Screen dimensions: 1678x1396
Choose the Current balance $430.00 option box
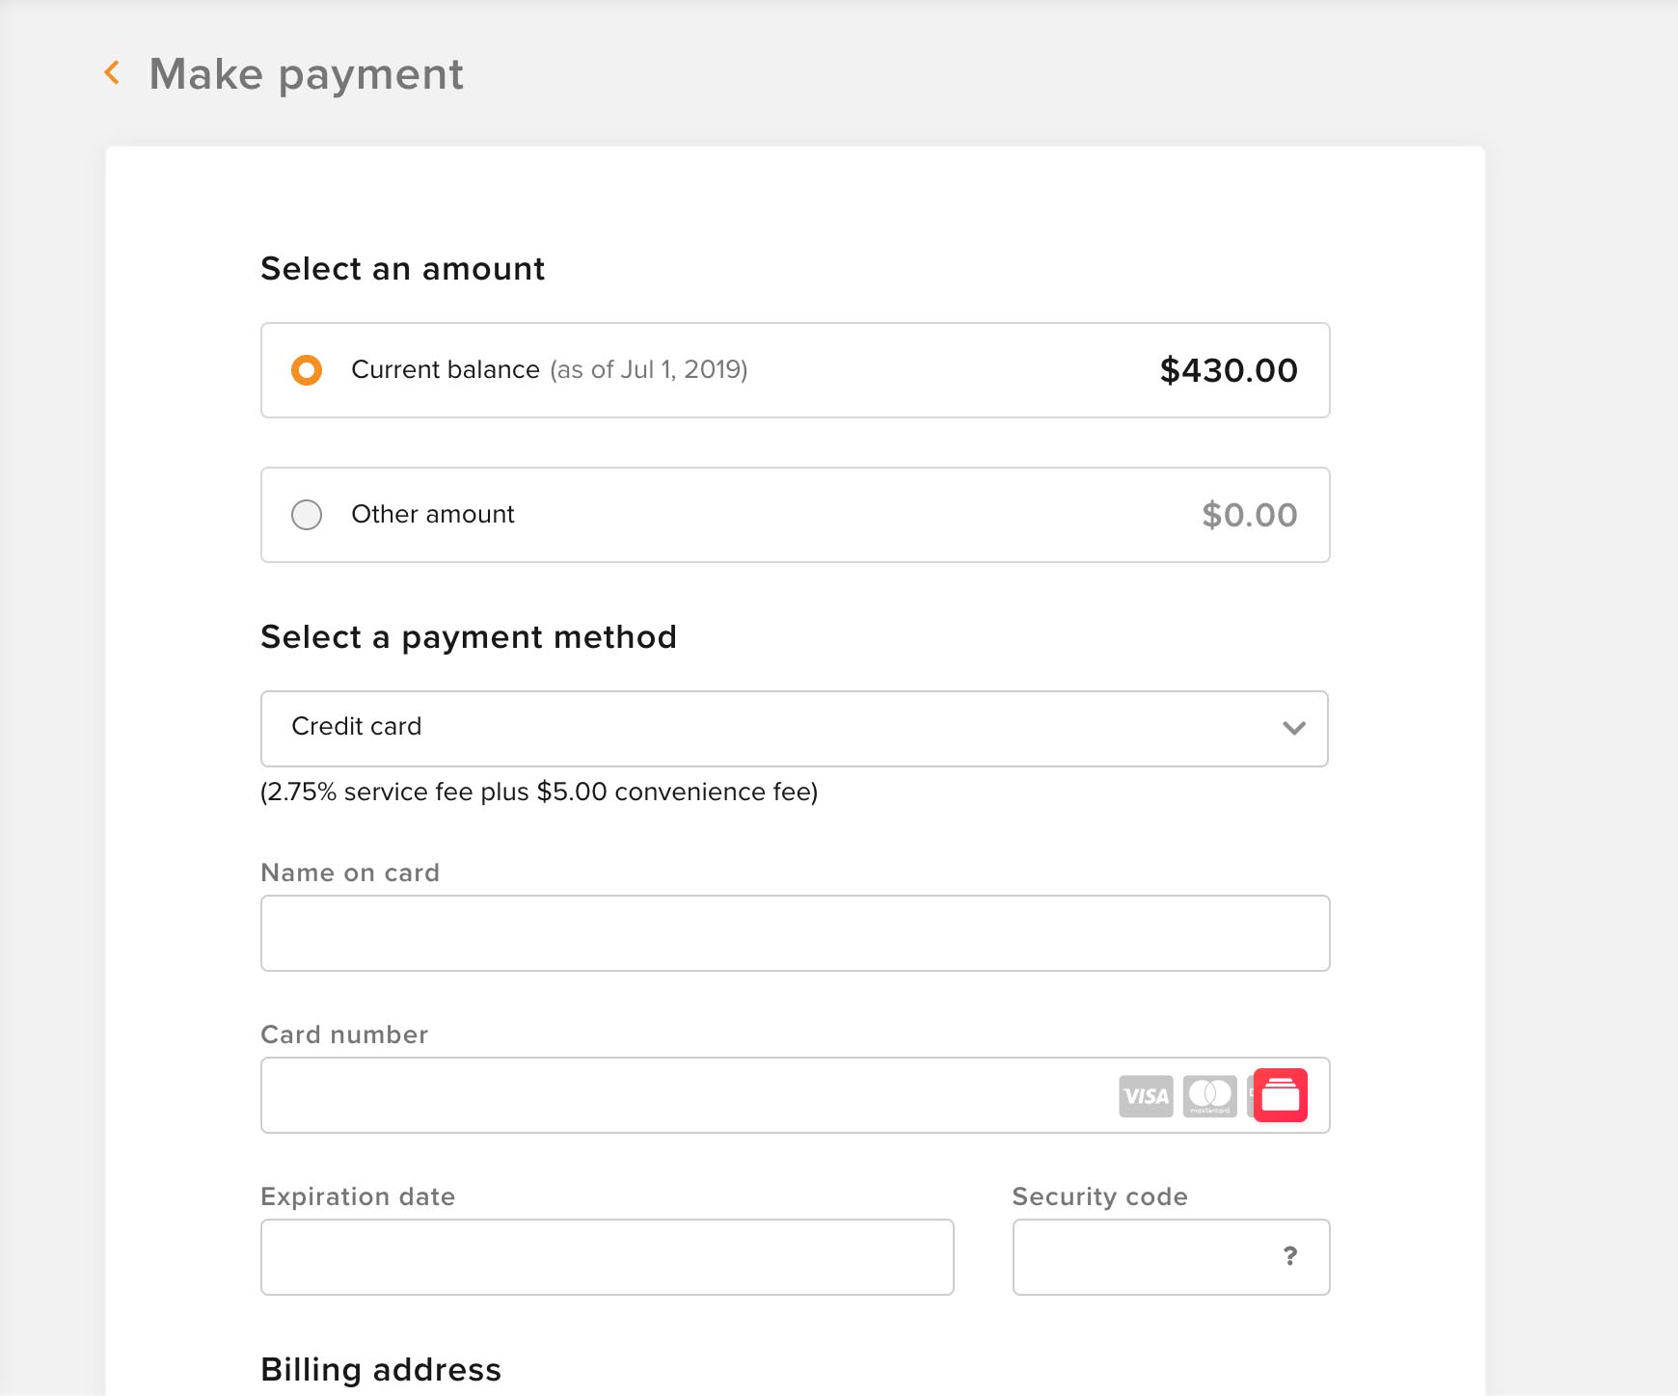(796, 370)
